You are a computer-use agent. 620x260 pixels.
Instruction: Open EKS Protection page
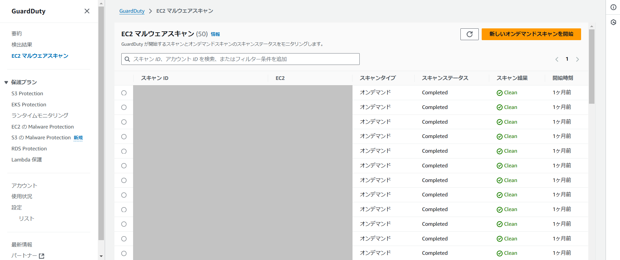click(29, 105)
